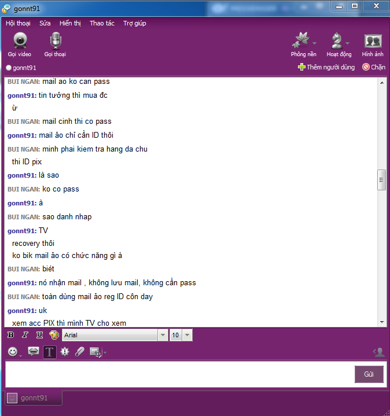Send a buzz with the exclamation icon
Image resolution: width=390 pixels, height=416 pixels.
[65, 352]
